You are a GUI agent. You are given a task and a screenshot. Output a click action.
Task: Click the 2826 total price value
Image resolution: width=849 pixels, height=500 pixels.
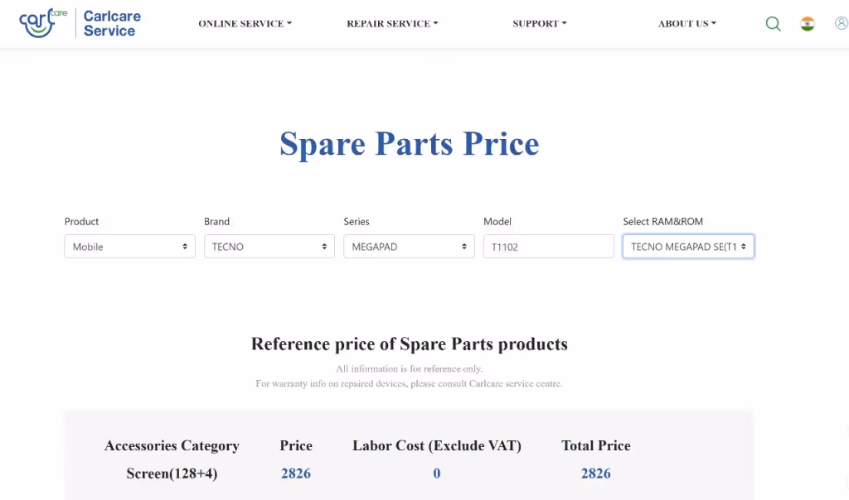595,474
